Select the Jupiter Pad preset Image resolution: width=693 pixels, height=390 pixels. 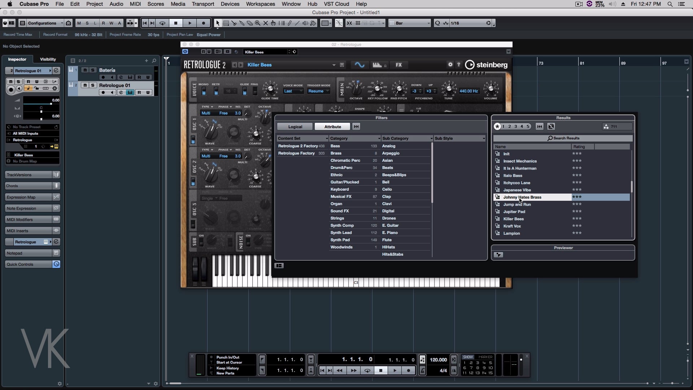point(514,212)
